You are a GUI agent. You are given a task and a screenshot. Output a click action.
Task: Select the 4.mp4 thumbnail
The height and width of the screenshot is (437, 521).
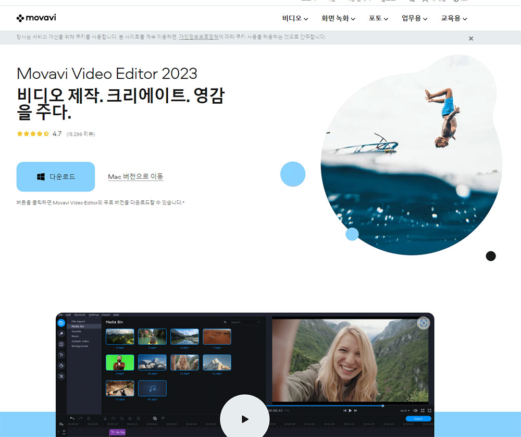pos(120,336)
